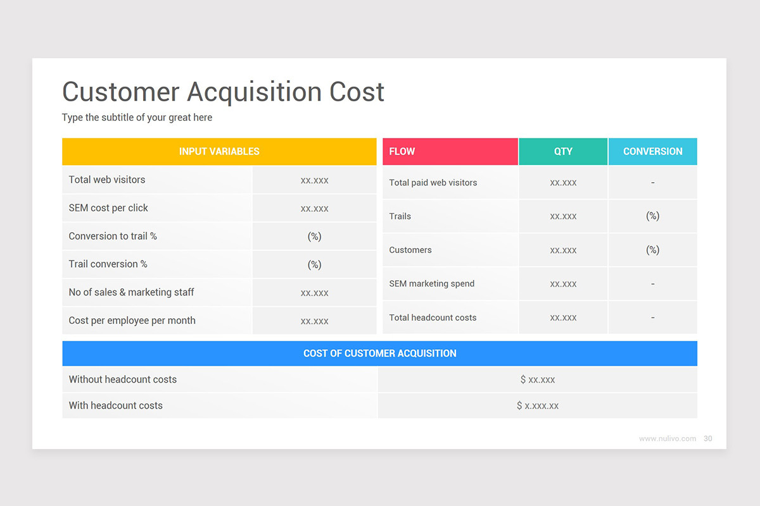The width and height of the screenshot is (760, 506).
Task: Click conversion dash for SEM marketing spend
Action: point(653,283)
